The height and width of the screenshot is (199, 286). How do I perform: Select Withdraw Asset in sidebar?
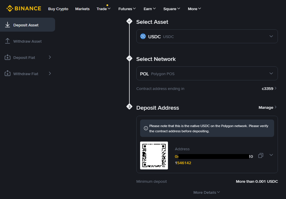coord(28,41)
